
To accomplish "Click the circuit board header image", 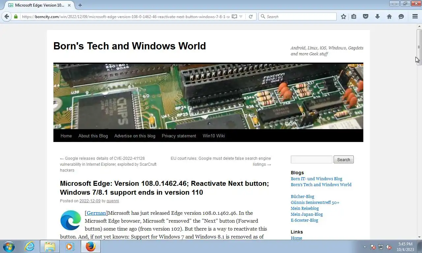I will tap(208, 96).
